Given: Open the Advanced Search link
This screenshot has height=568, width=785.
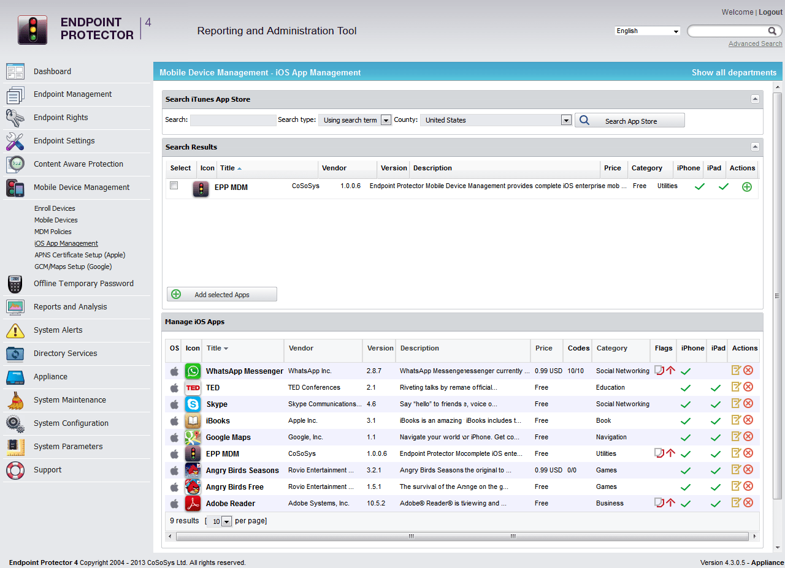Looking at the screenshot, I should click(x=755, y=44).
